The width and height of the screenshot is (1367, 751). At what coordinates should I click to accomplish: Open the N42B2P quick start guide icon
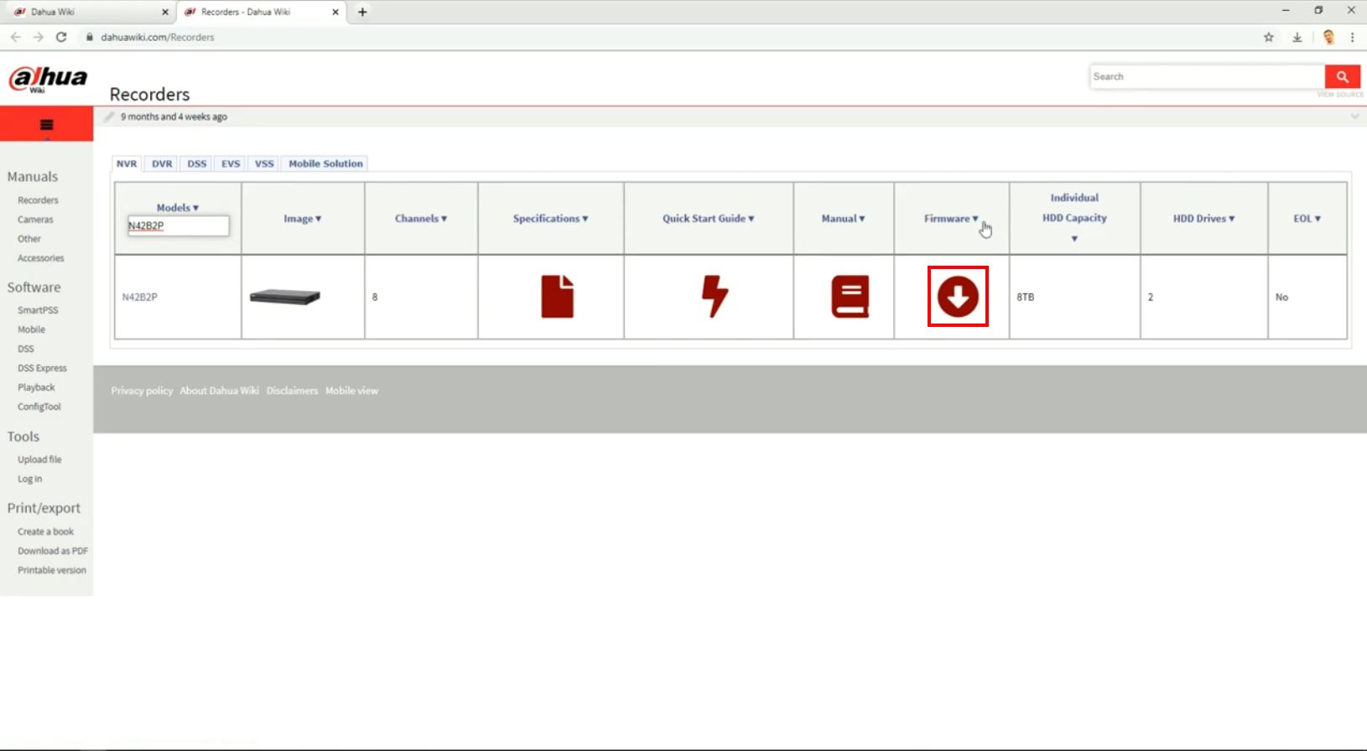[715, 297]
